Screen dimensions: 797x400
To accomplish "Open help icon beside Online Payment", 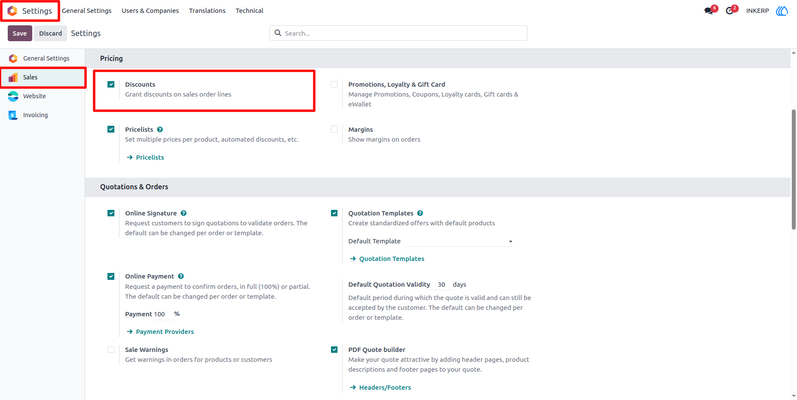I will (x=181, y=276).
